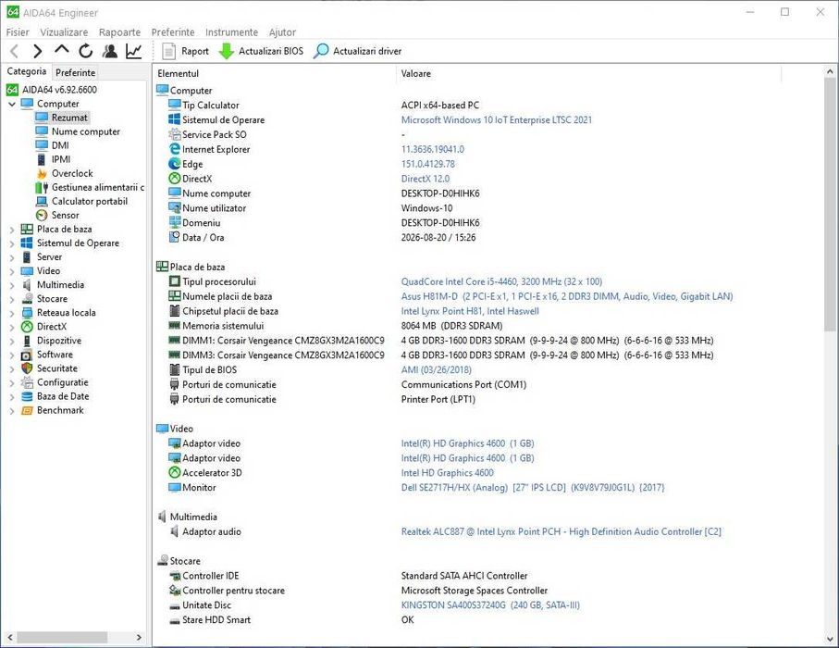The width and height of the screenshot is (839, 648).
Task: Select the Baza de Date tree item
Action: [63, 396]
